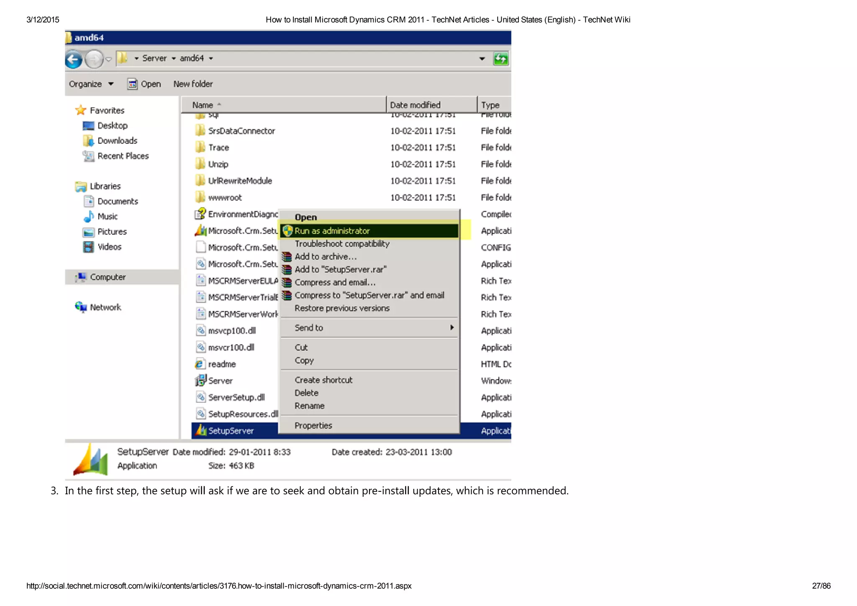Select the ServerSetup.dll file icon

201,397
